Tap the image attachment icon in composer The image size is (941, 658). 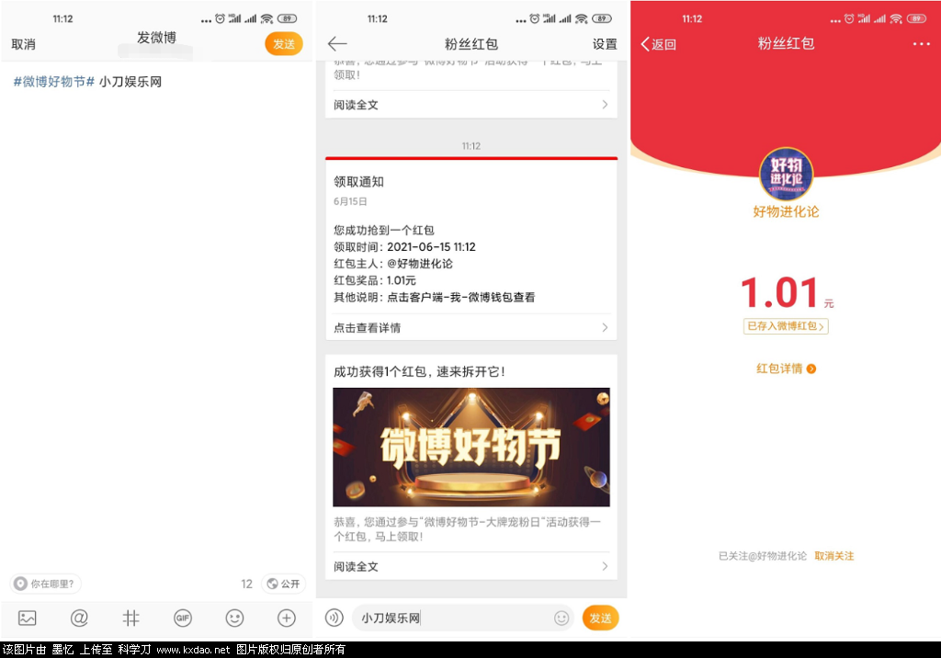28,618
